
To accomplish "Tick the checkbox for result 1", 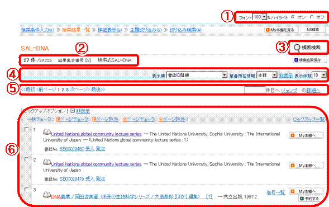I will [x=26, y=129].
